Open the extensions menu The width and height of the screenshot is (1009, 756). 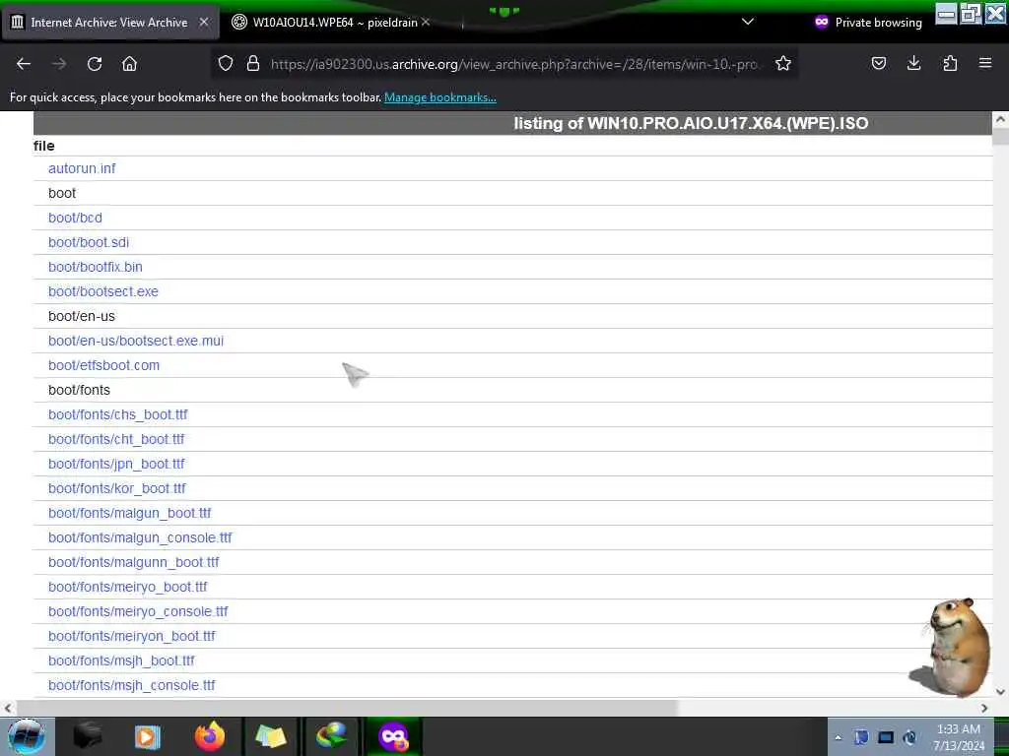click(950, 64)
